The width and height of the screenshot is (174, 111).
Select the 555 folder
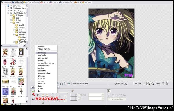pos(16,18)
